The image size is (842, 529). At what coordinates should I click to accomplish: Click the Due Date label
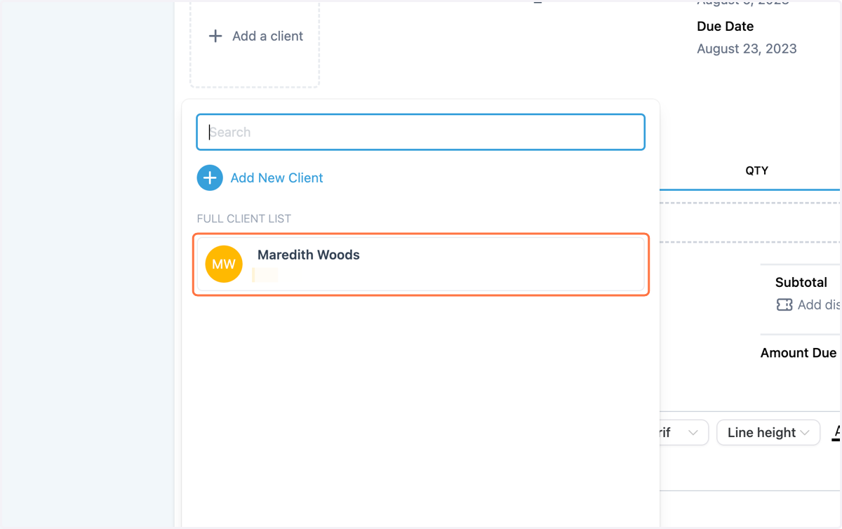click(x=726, y=27)
